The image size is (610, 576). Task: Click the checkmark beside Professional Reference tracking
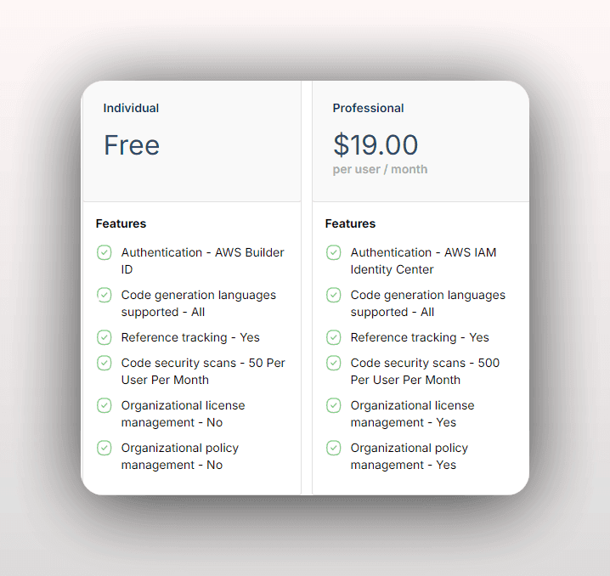334,337
